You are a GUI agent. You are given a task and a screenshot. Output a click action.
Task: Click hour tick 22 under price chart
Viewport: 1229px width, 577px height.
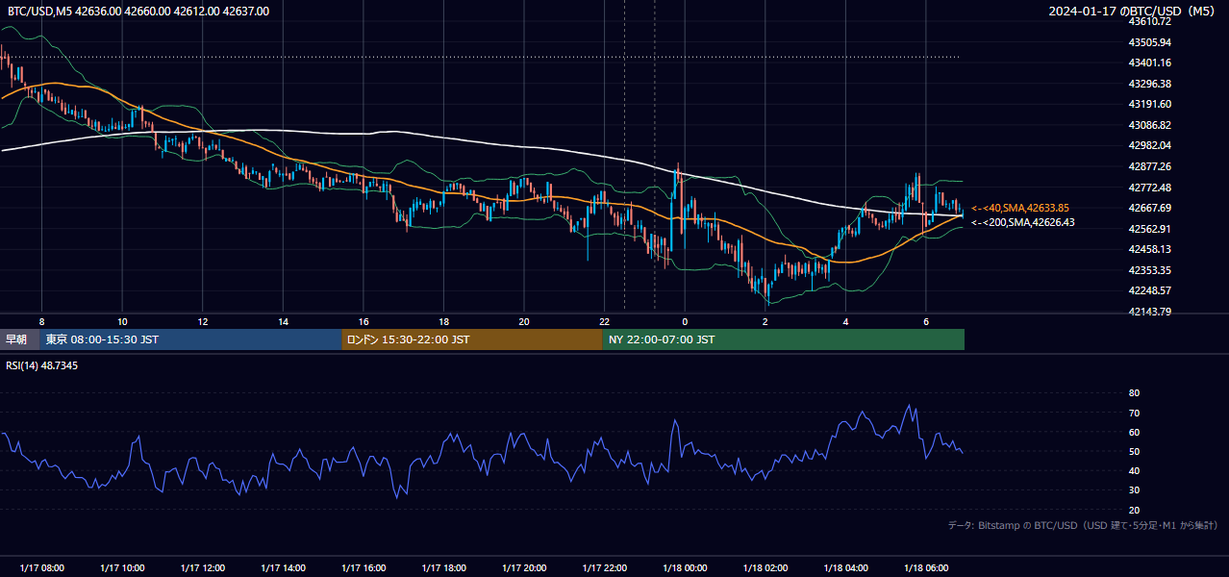coord(604,321)
